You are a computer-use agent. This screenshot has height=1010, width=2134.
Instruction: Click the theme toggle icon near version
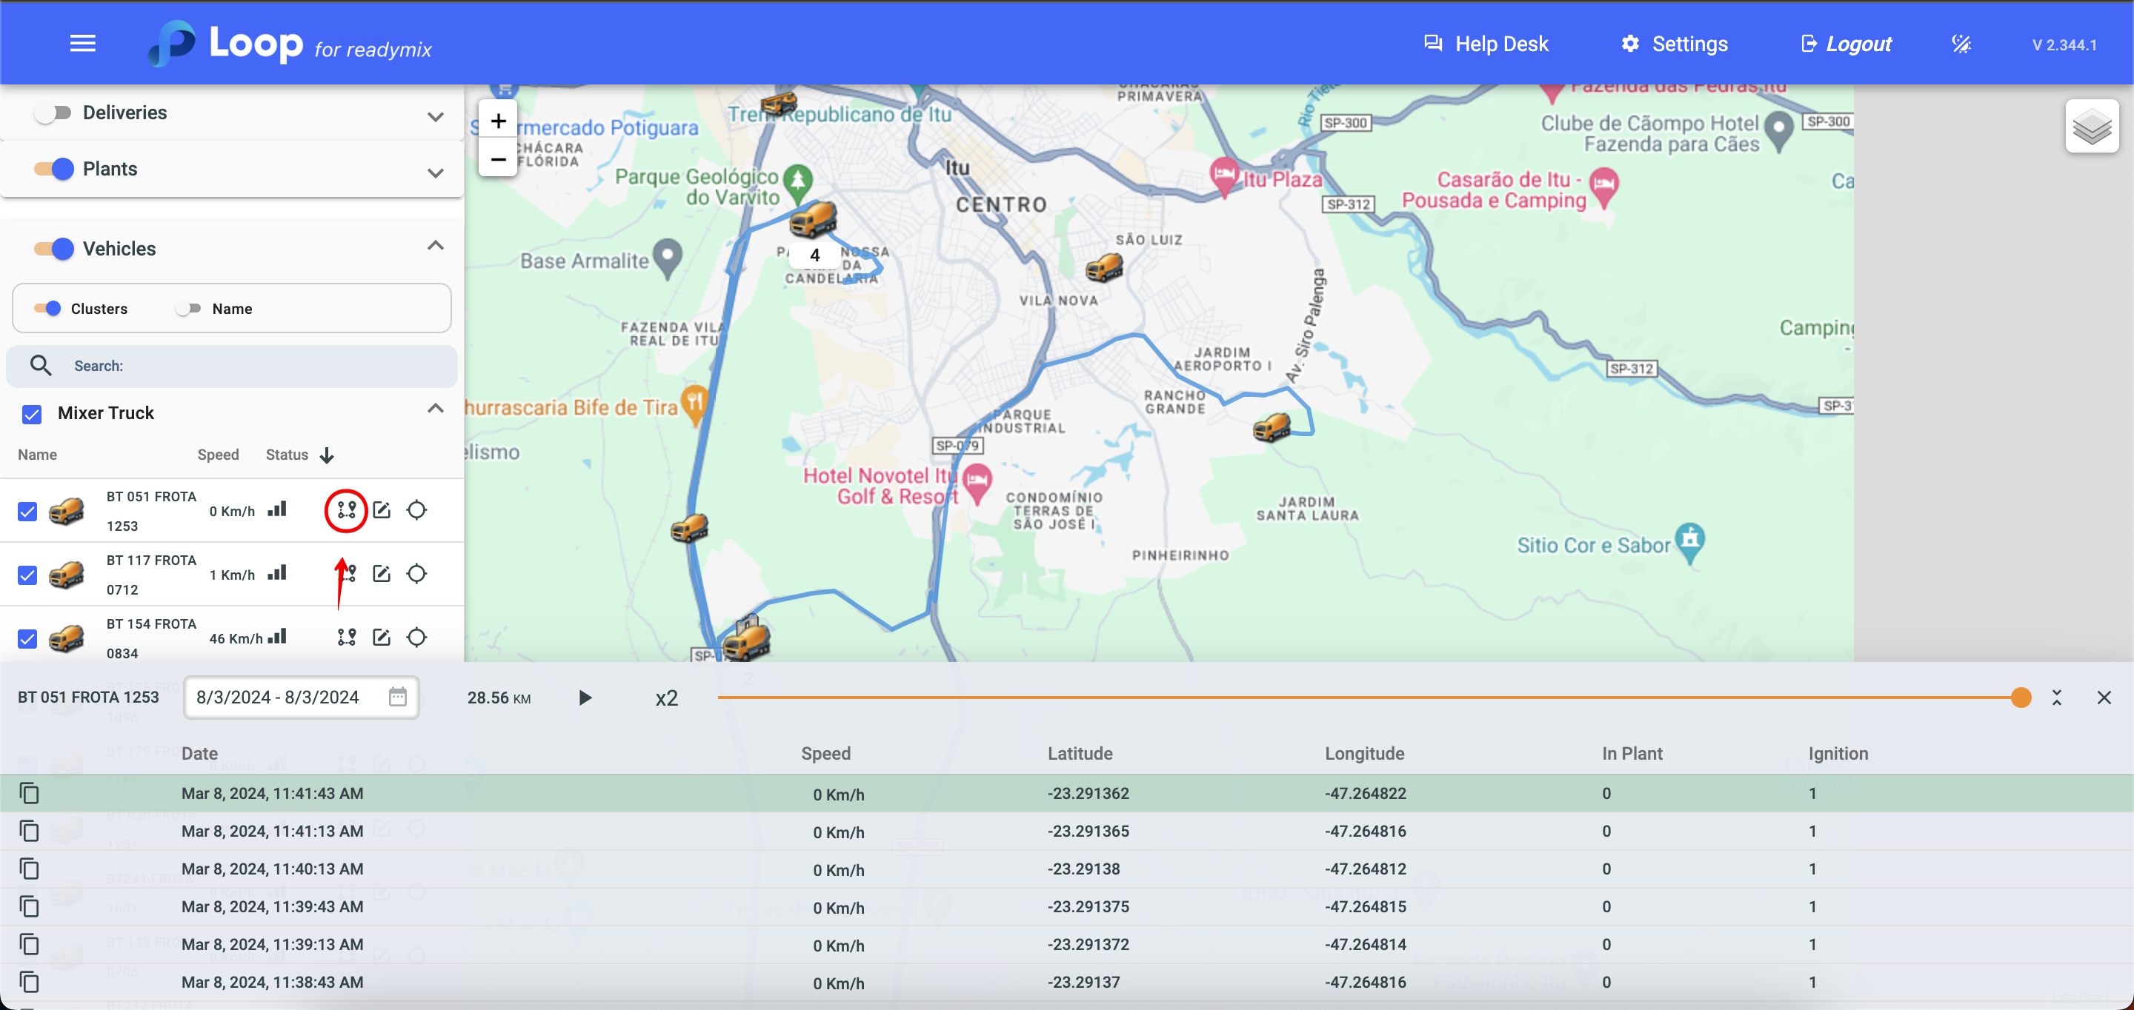[1961, 44]
